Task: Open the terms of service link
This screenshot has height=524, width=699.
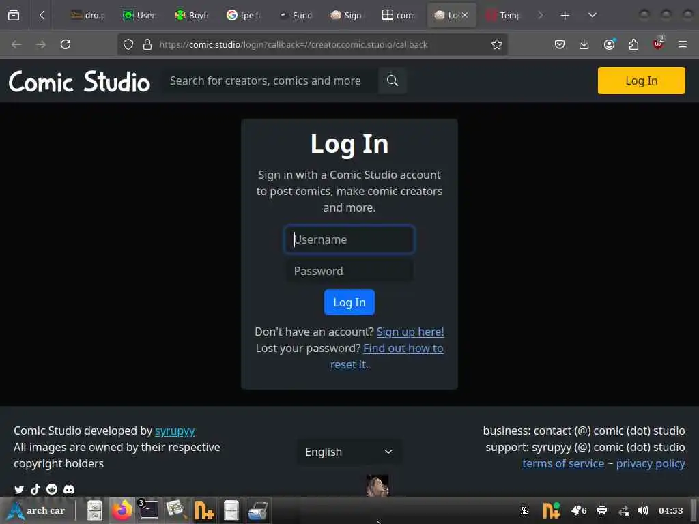Action: pos(563,463)
